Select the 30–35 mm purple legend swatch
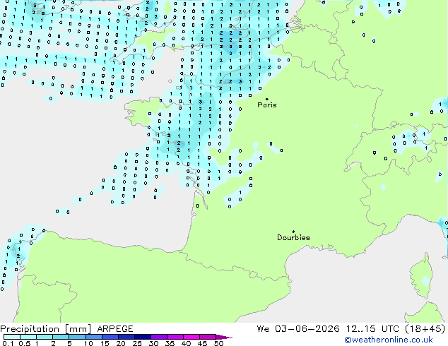 (158, 337)
